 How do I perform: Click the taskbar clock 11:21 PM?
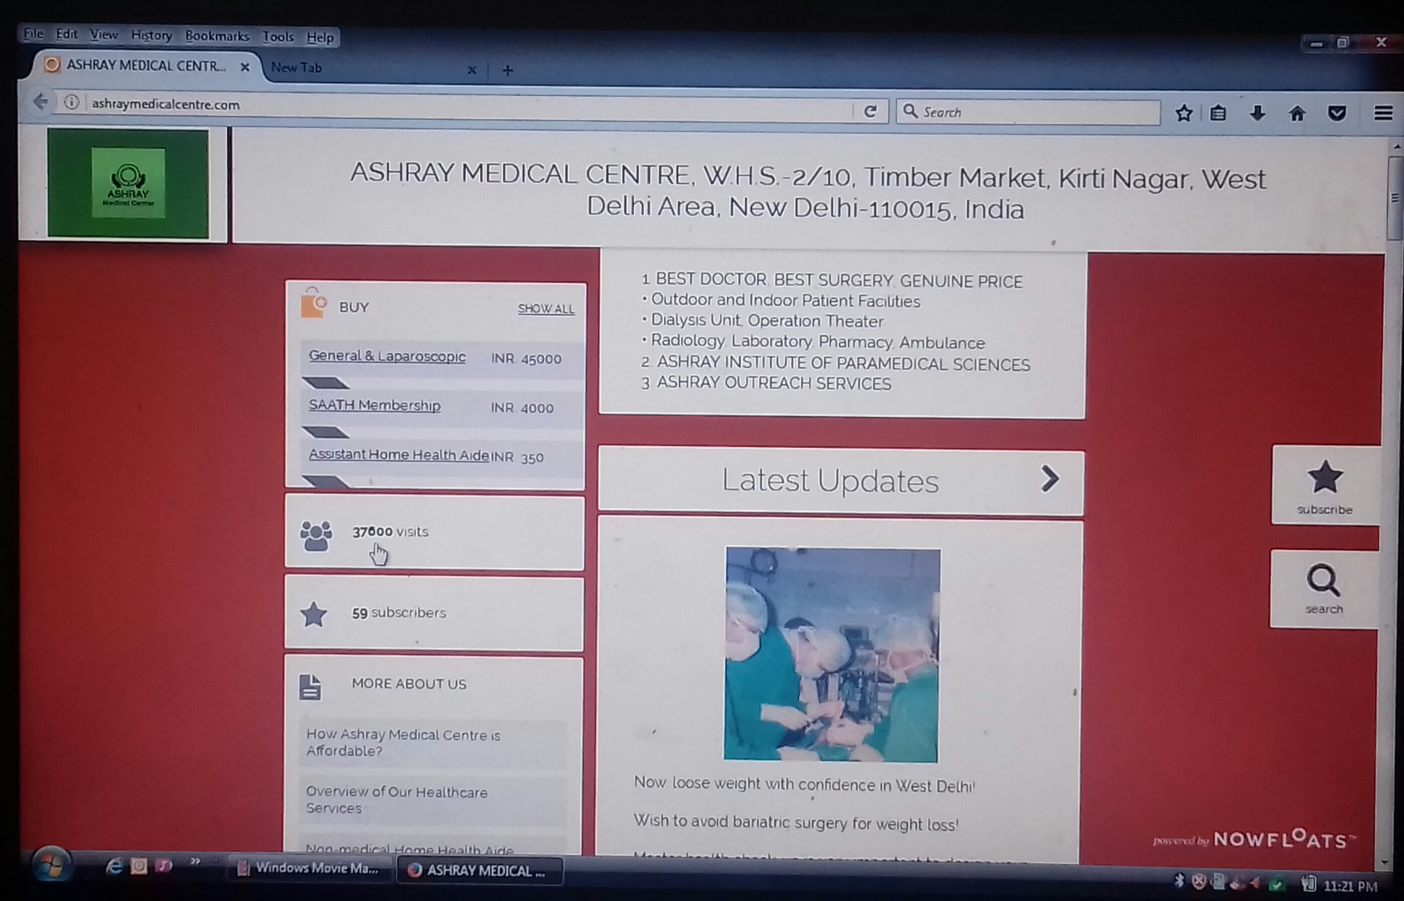1351,886
